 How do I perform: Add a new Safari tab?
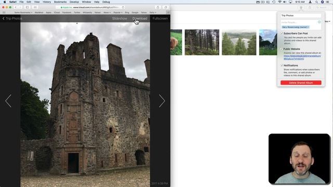tap(168, 12)
